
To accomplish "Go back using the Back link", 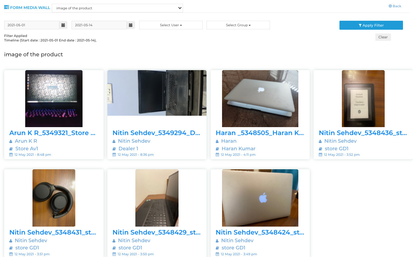I will (395, 6).
